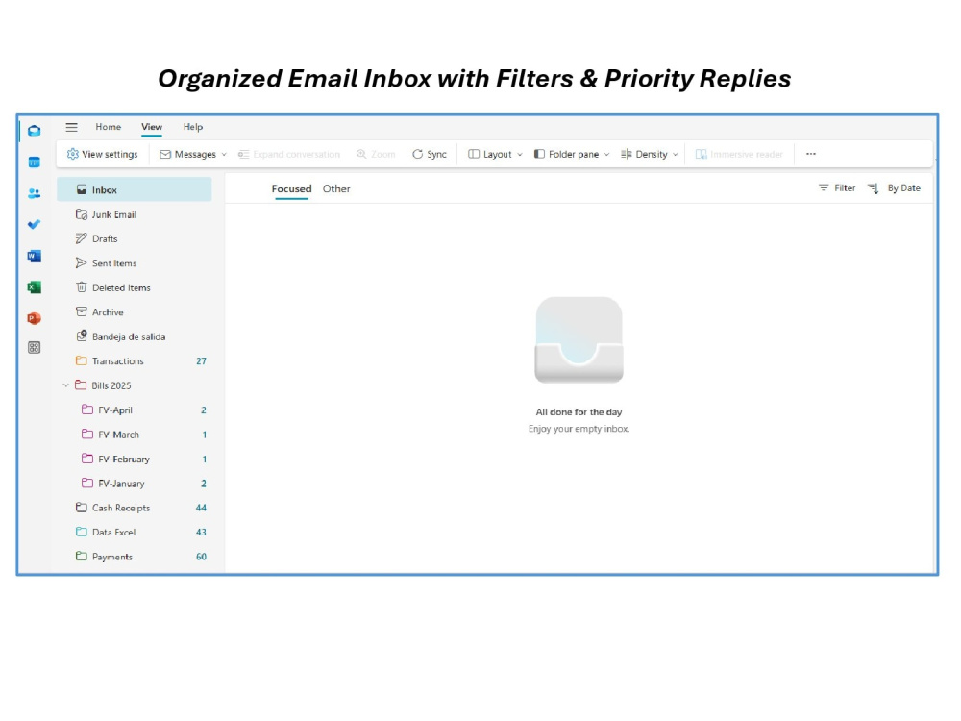
Task: Switch to the Home tab
Action: [x=108, y=127]
